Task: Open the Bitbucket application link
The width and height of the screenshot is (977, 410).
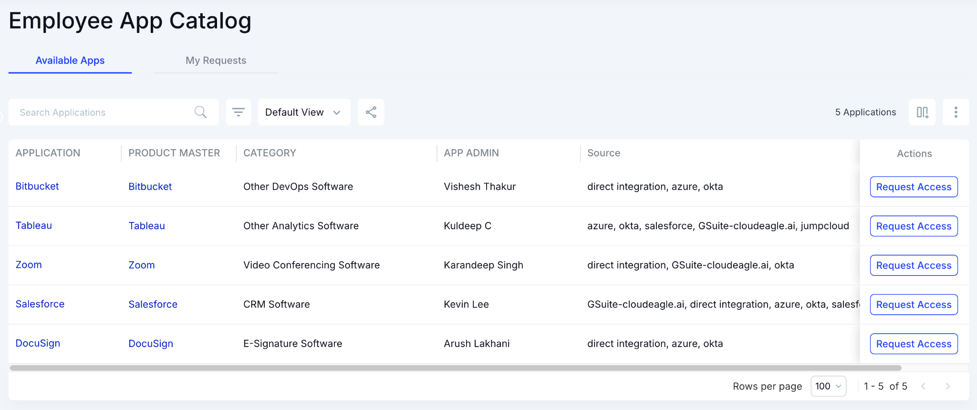Action: 37,186
